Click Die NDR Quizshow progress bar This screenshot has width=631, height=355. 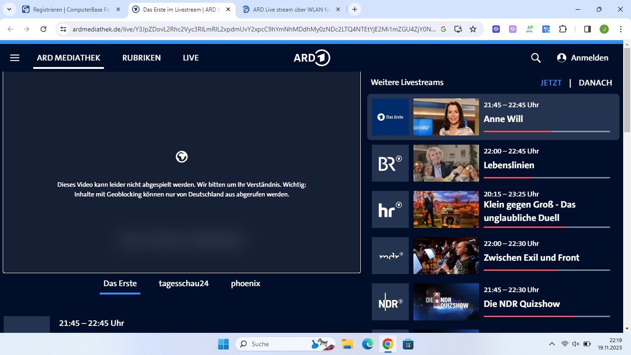[547, 316]
